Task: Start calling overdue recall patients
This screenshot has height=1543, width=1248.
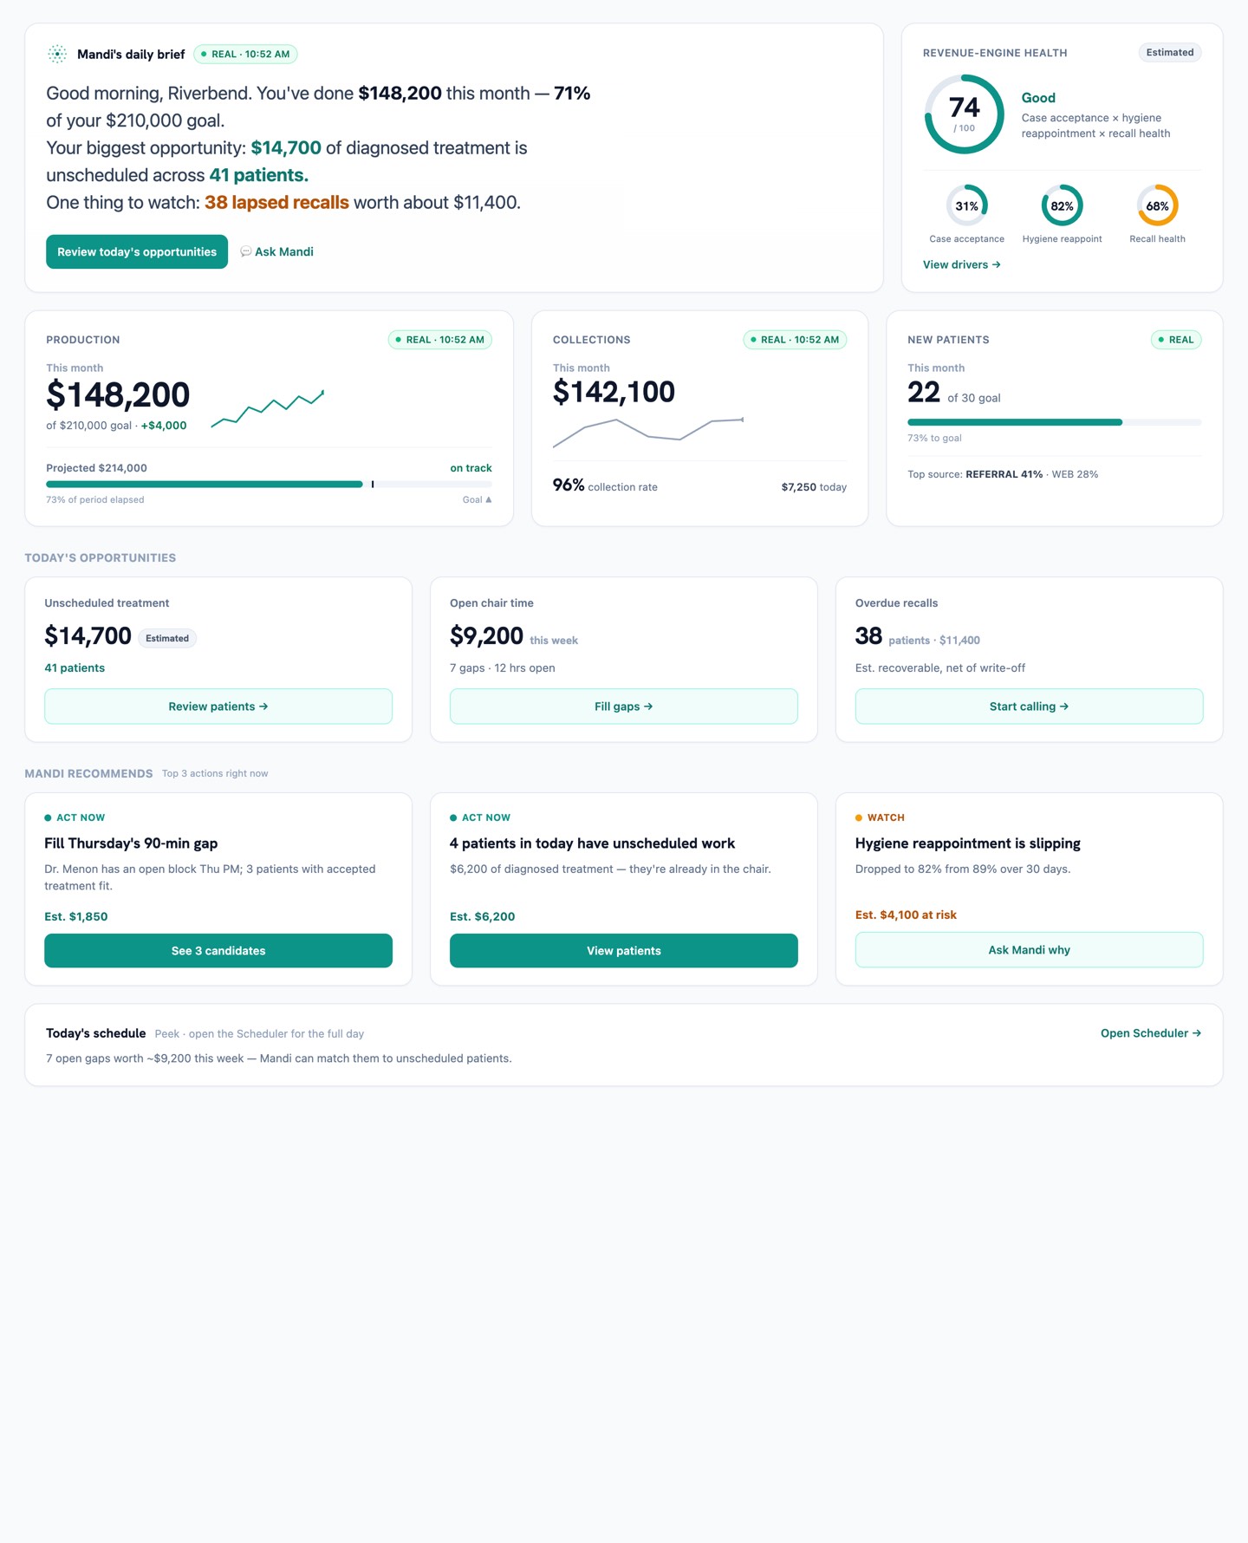Action: click(x=1029, y=706)
